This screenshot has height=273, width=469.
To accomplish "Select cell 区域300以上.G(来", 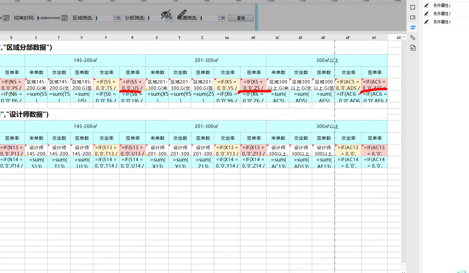I will pos(278,84).
